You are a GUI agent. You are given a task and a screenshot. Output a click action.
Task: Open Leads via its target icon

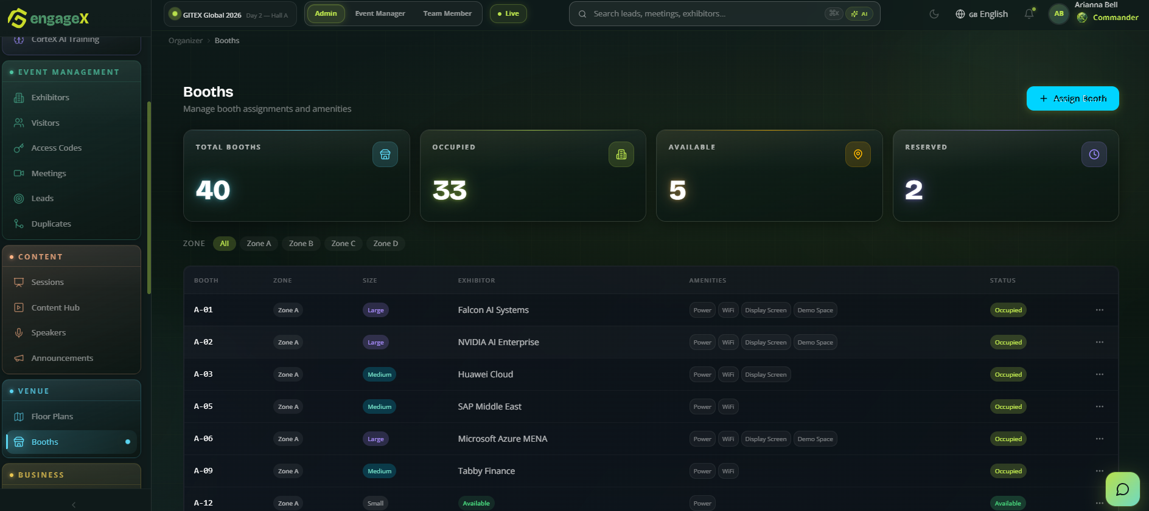19,199
